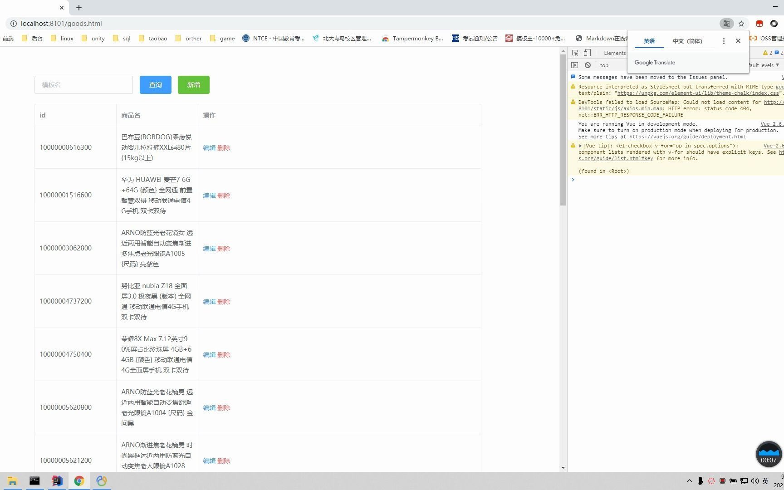Image resolution: width=784 pixels, height=490 pixels.
Task: Open the Google Translate icon in the address bar
Action: tap(726, 24)
